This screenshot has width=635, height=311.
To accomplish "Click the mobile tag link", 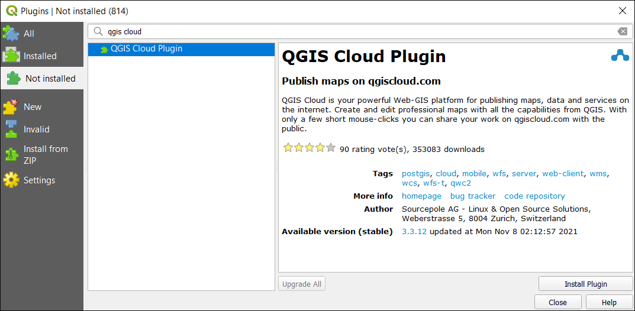I will (474, 173).
